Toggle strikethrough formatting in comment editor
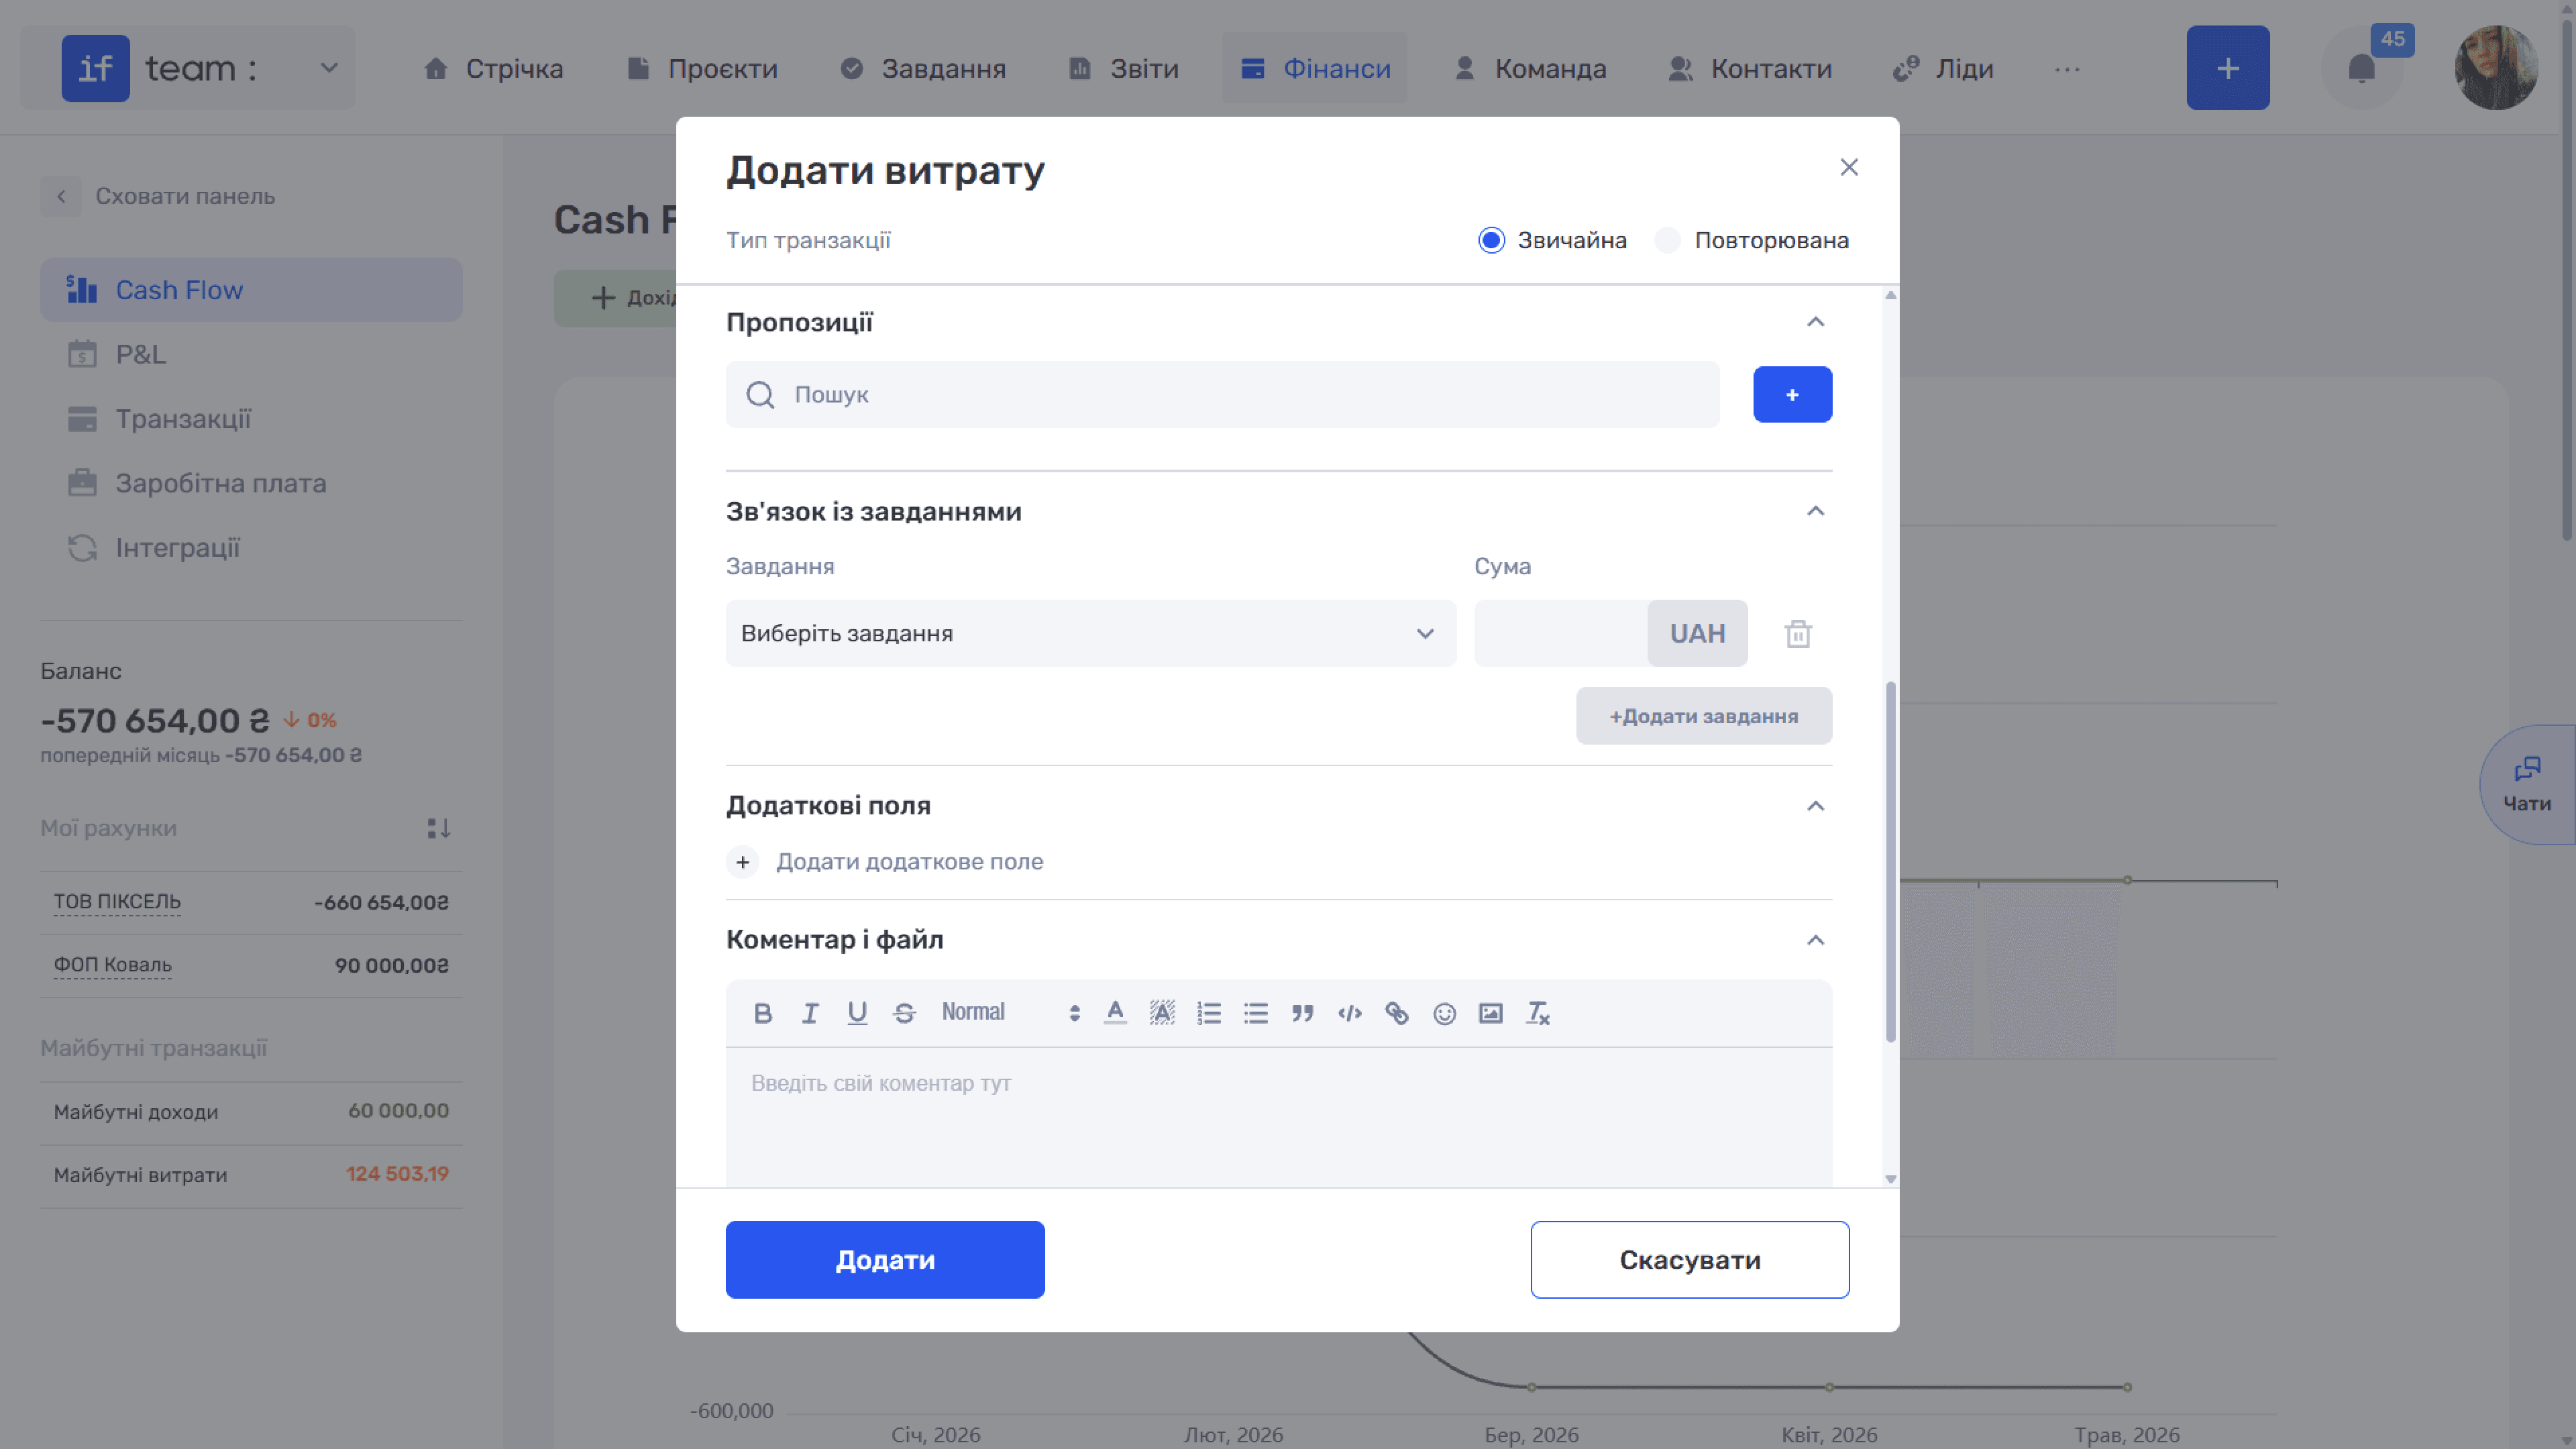The height and width of the screenshot is (1449, 2576). point(904,1013)
